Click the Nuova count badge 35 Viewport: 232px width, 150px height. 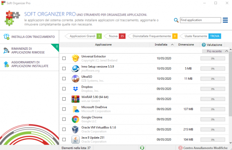(122, 36)
